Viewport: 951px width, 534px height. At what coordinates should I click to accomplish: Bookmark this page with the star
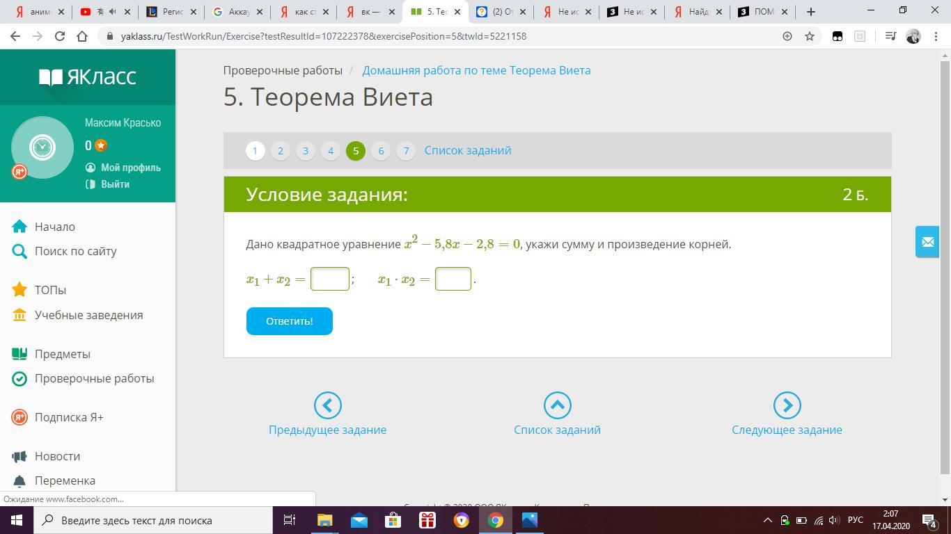[809, 36]
